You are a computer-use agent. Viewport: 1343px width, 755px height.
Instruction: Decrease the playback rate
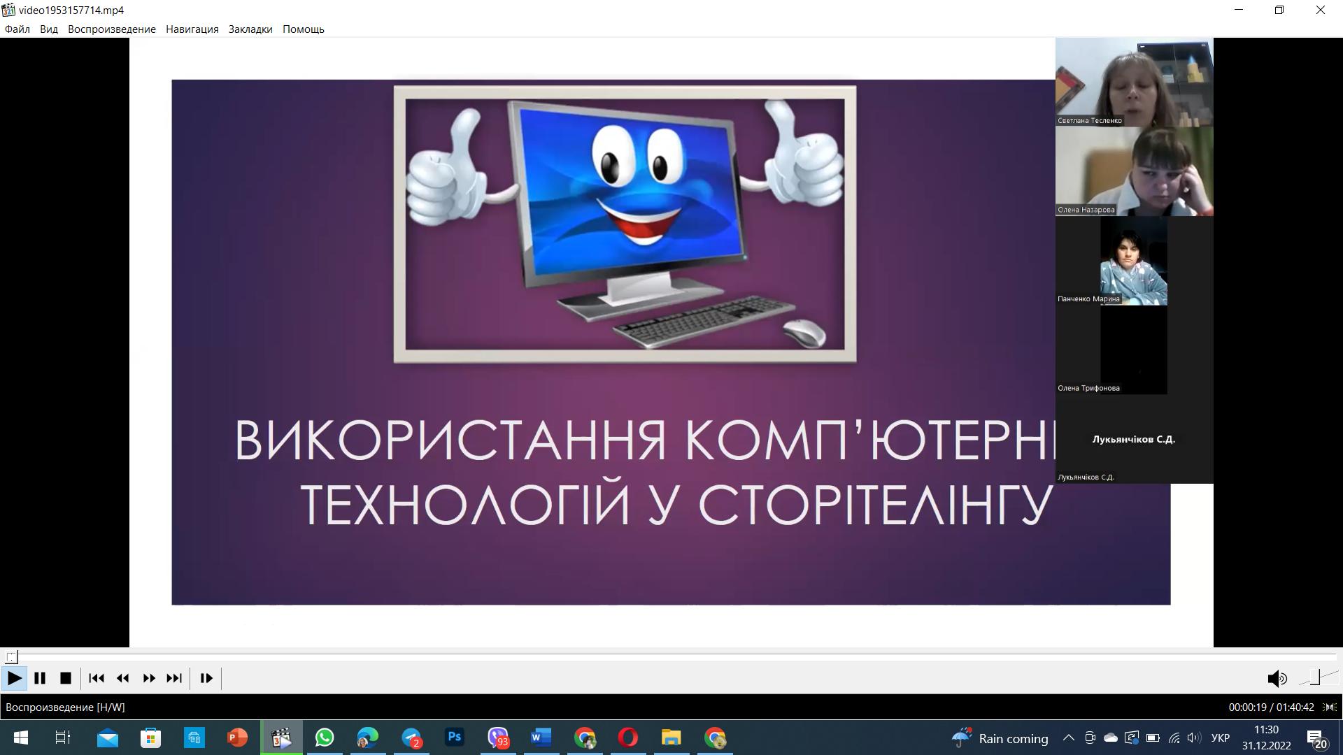coord(123,678)
